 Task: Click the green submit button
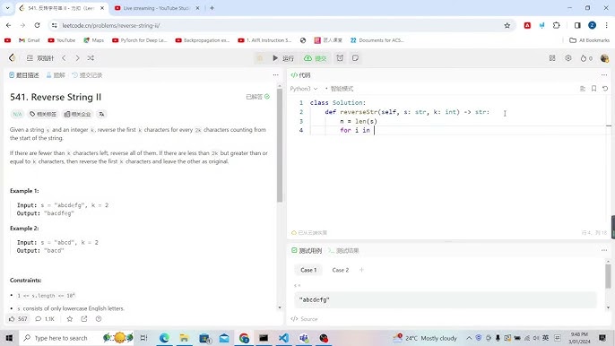pyautogui.click(x=316, y=58)
